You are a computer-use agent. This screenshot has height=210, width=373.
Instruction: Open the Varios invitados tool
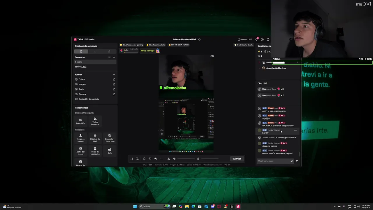(x=95, y=121)
